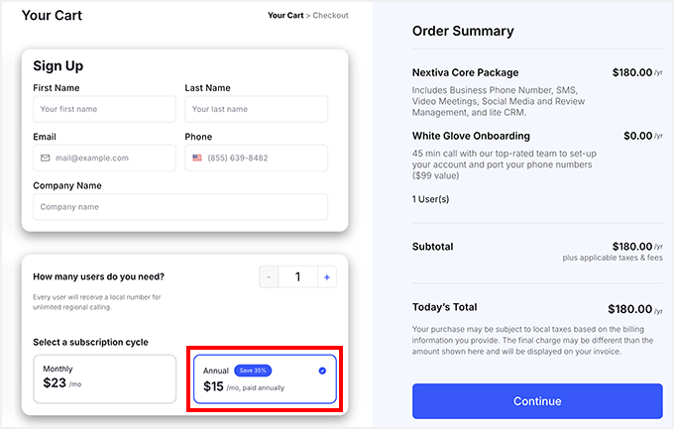Click the plus icon to add a user
Screen dimensions: 674x429
(326, 277)
